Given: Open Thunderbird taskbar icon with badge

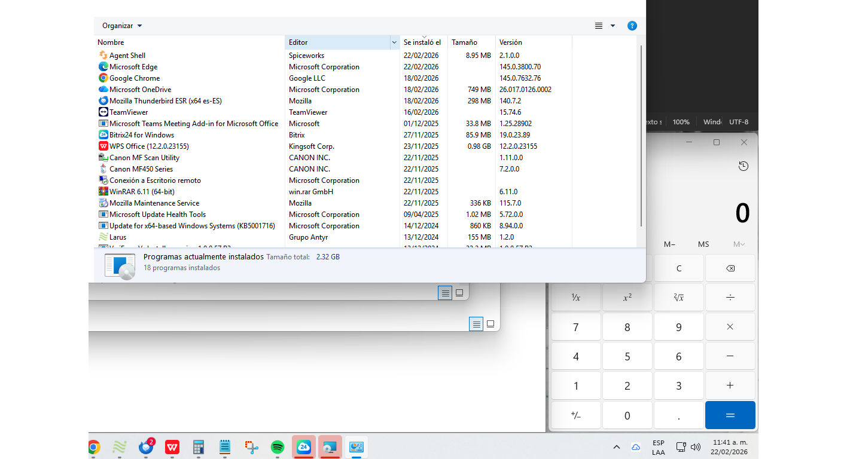Looking at the screenshot, I should click(146, 447).
